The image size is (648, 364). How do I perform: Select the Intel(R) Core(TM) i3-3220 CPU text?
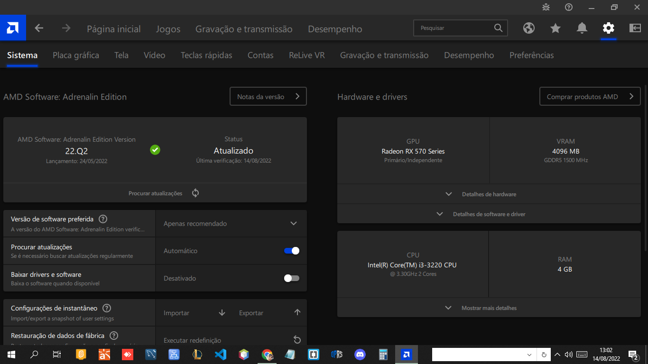[412, 265]
